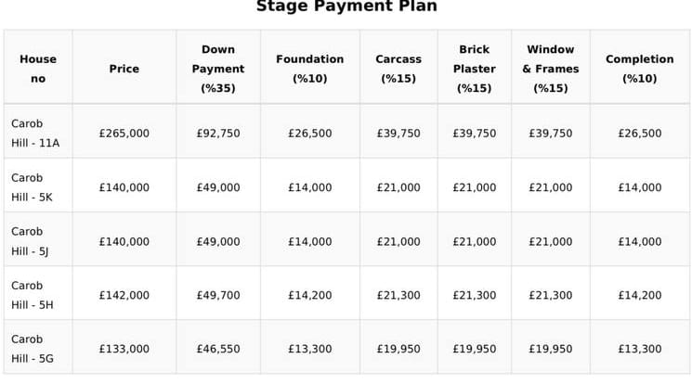
Task: Select the Carob Hill - 11A row label
Action: tap(35, 134)
